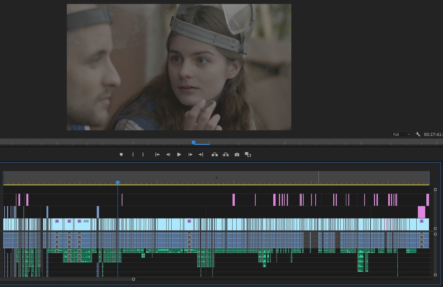This screenshot has height=287, width=443.
Task: Toggle Comparison View button
Action: click(248, 154)
